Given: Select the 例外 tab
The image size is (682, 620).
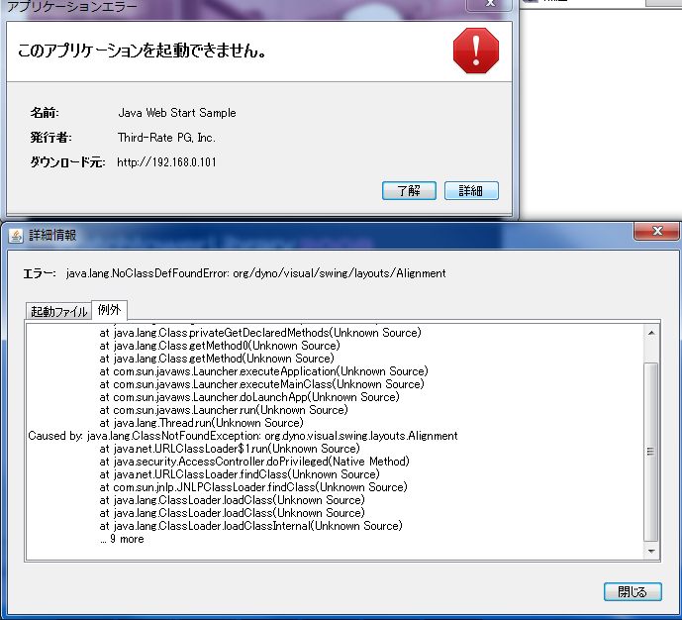Looking at the screenshot, I should (109, 310).
